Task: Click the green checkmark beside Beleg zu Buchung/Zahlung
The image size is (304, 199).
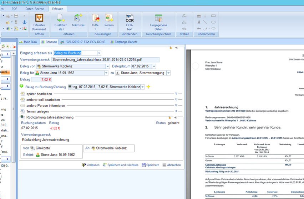Action: [21, 86]
